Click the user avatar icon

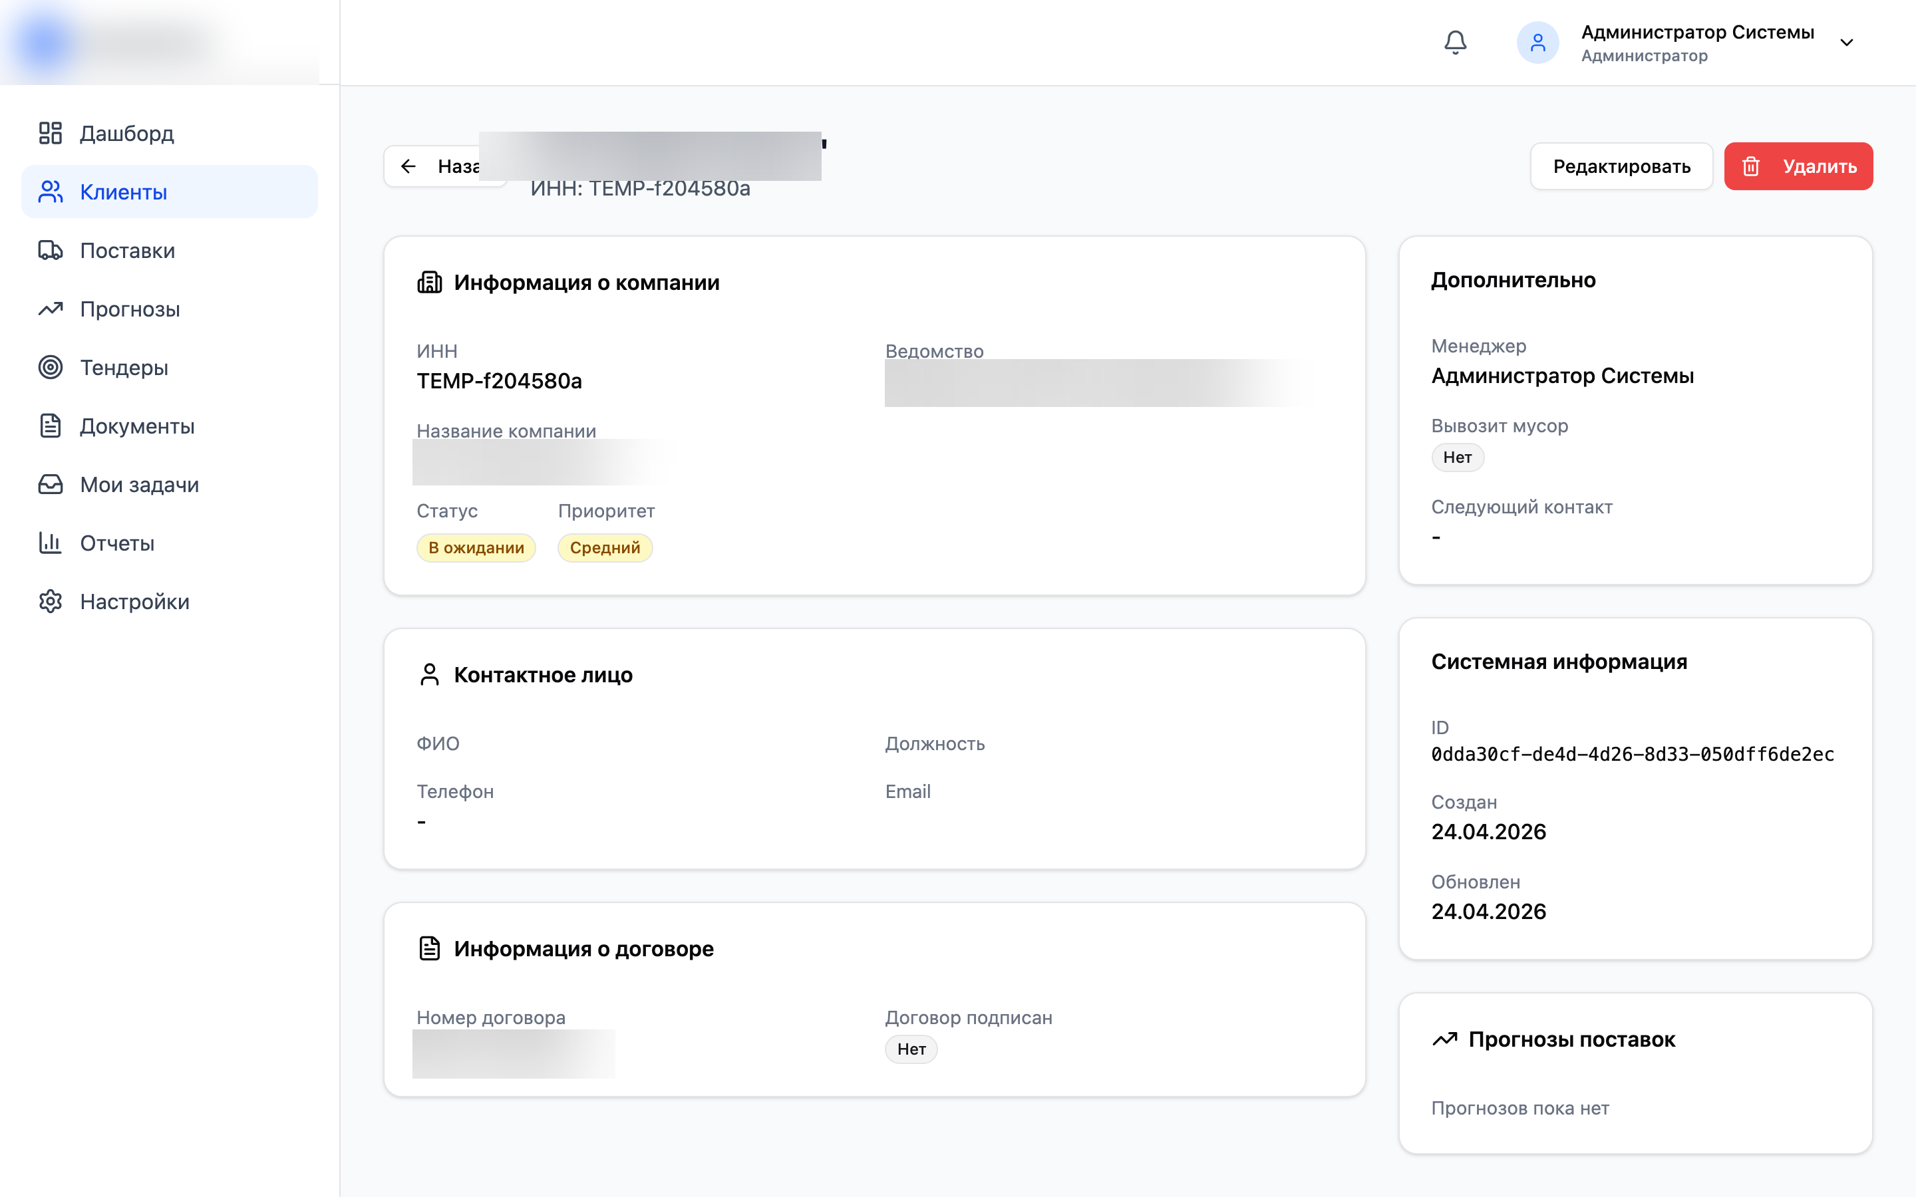(x=1537, y=42)
